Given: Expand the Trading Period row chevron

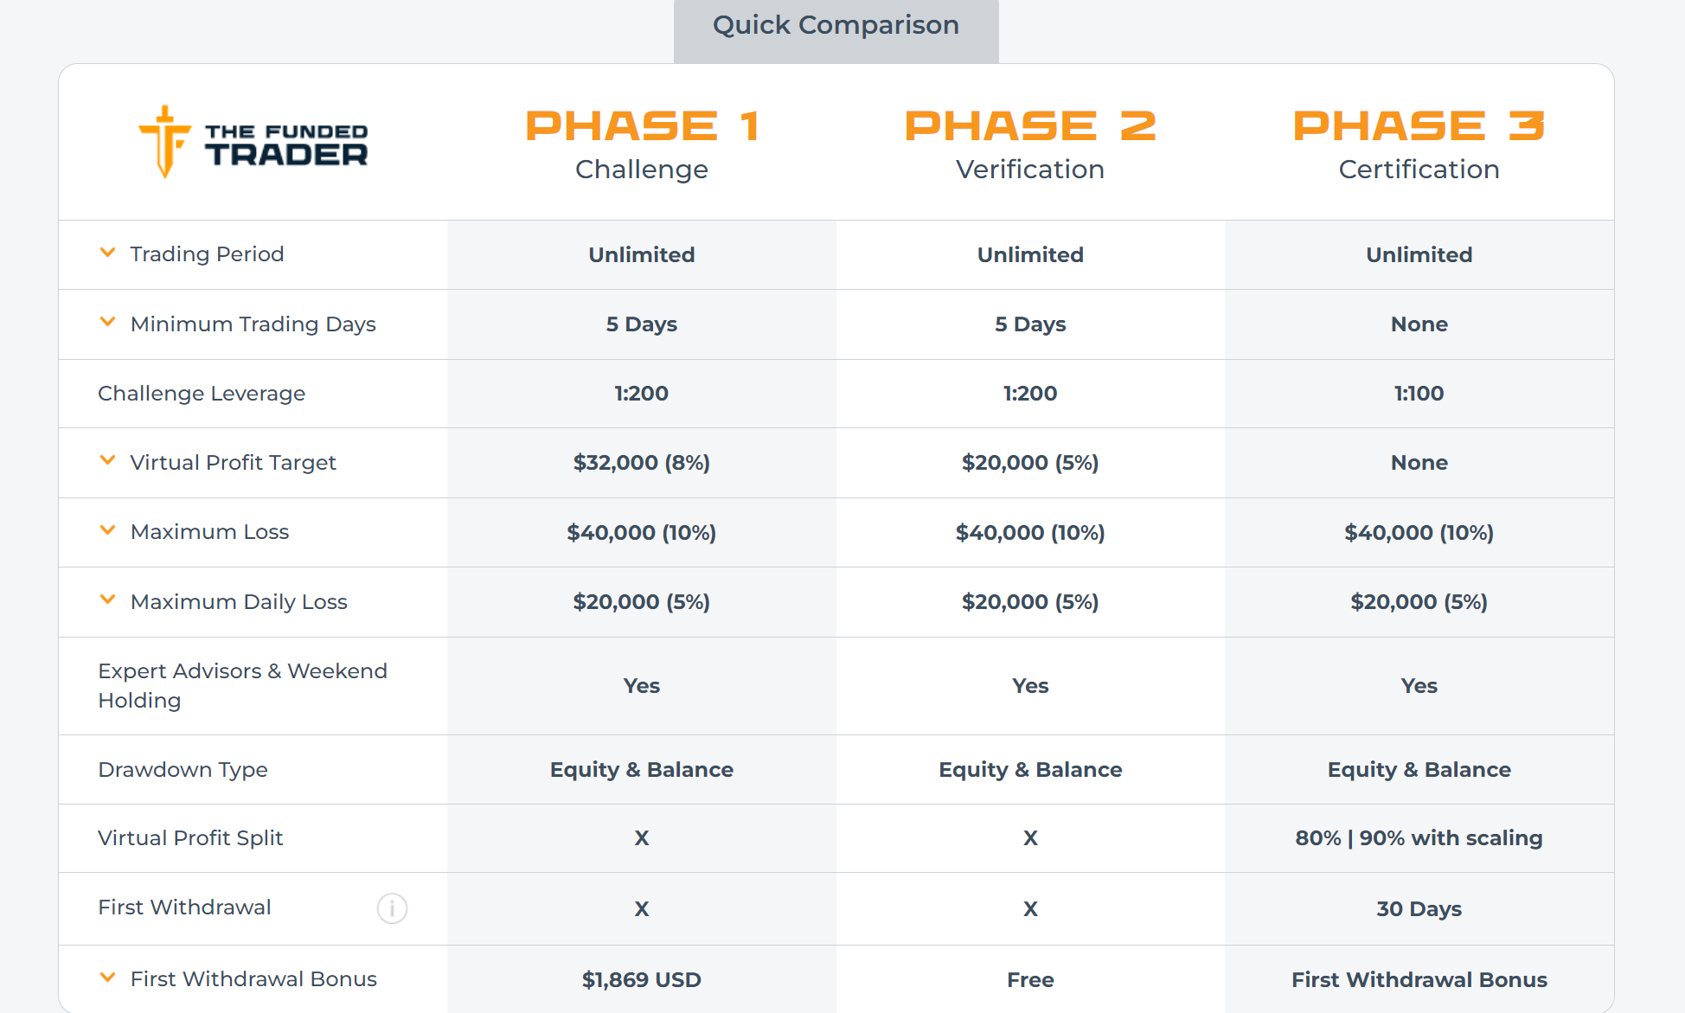Looking at the screenshot, I should click(x=107, y=253).
